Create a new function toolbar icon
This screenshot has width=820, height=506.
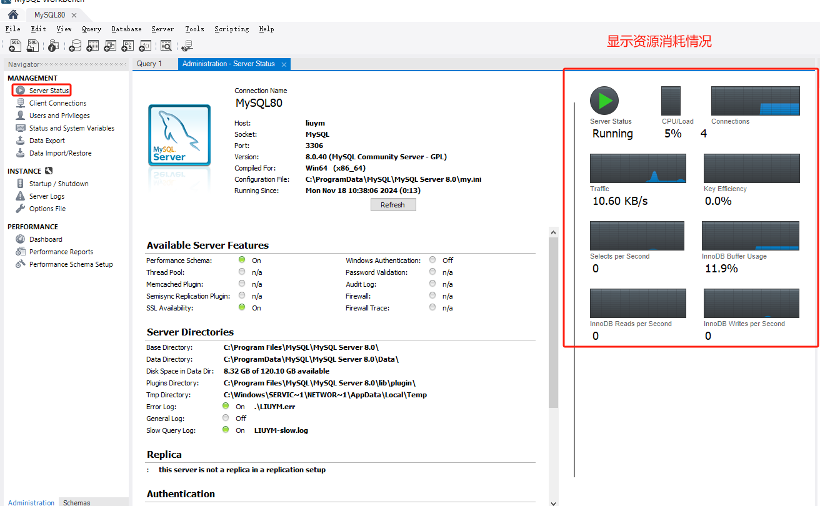[x=145, y=46]
